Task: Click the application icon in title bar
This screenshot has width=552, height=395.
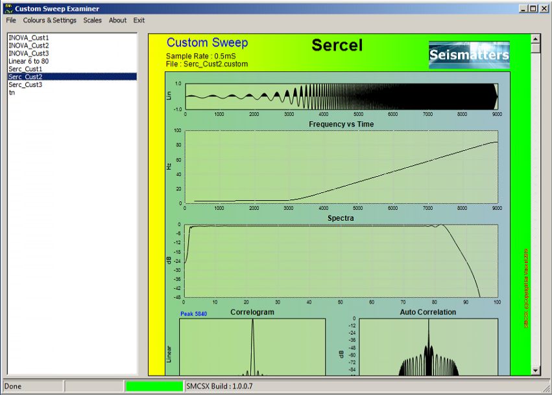Action: coord(8,9)
